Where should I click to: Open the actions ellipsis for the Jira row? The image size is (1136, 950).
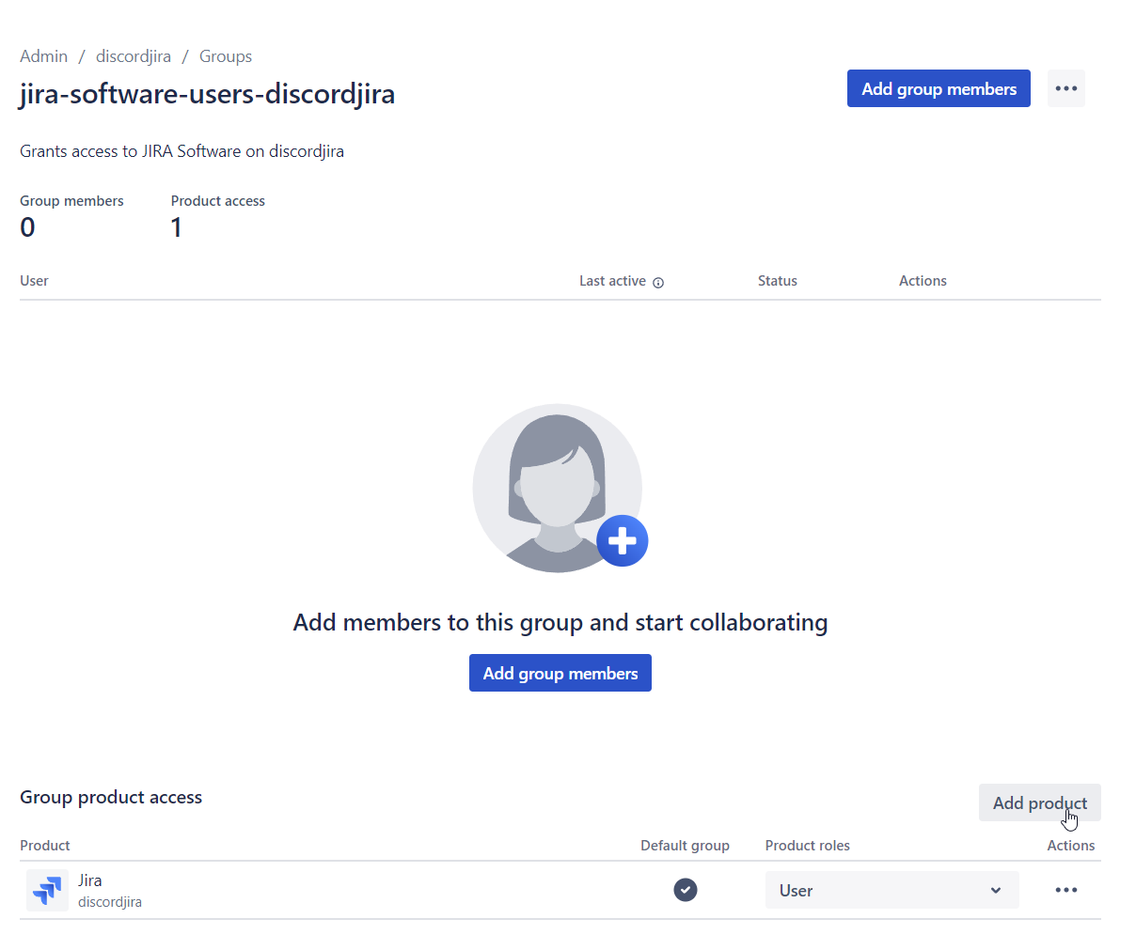[x=1065, y=890]
